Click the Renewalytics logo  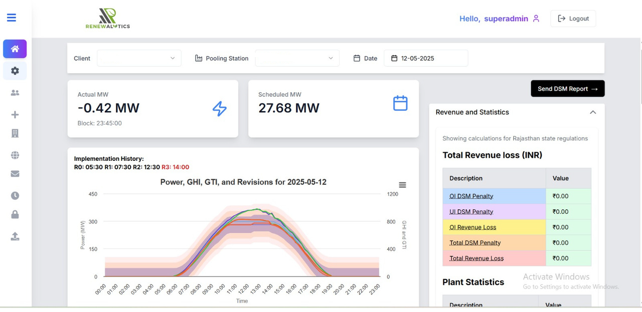(107, 19)
